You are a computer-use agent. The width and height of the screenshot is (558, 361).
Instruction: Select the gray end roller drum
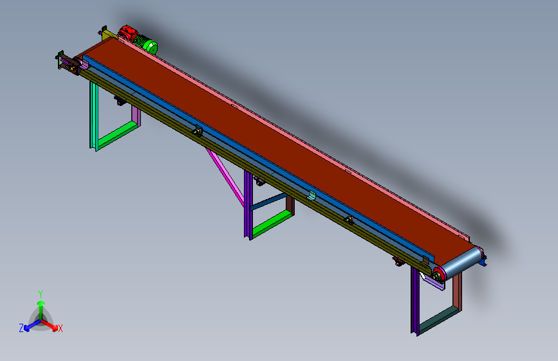(462, 263)
